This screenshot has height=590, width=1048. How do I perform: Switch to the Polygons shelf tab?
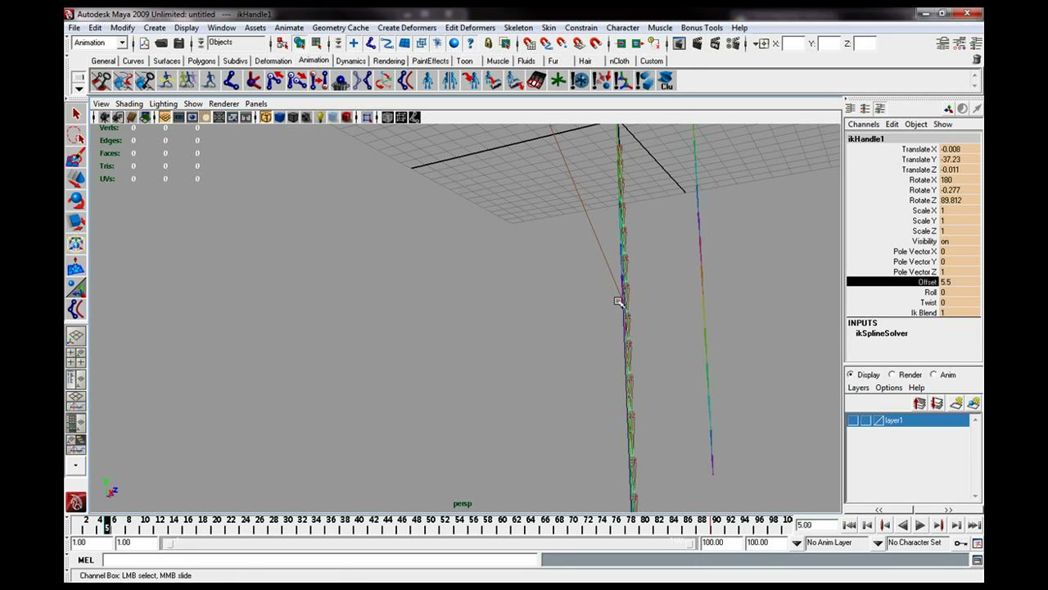tap(201, 61)
